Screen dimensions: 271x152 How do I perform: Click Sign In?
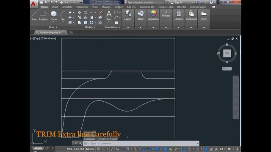pos(178,3)
